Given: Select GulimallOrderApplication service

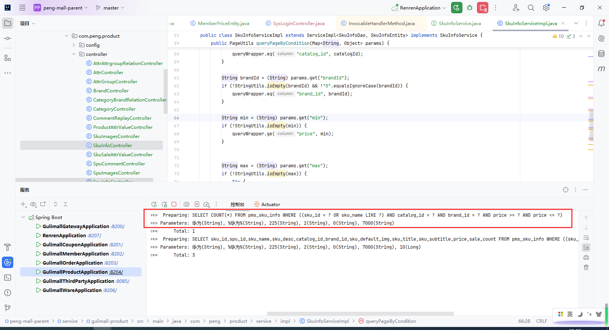Looking at the screenshot, I should pos(73,263).
